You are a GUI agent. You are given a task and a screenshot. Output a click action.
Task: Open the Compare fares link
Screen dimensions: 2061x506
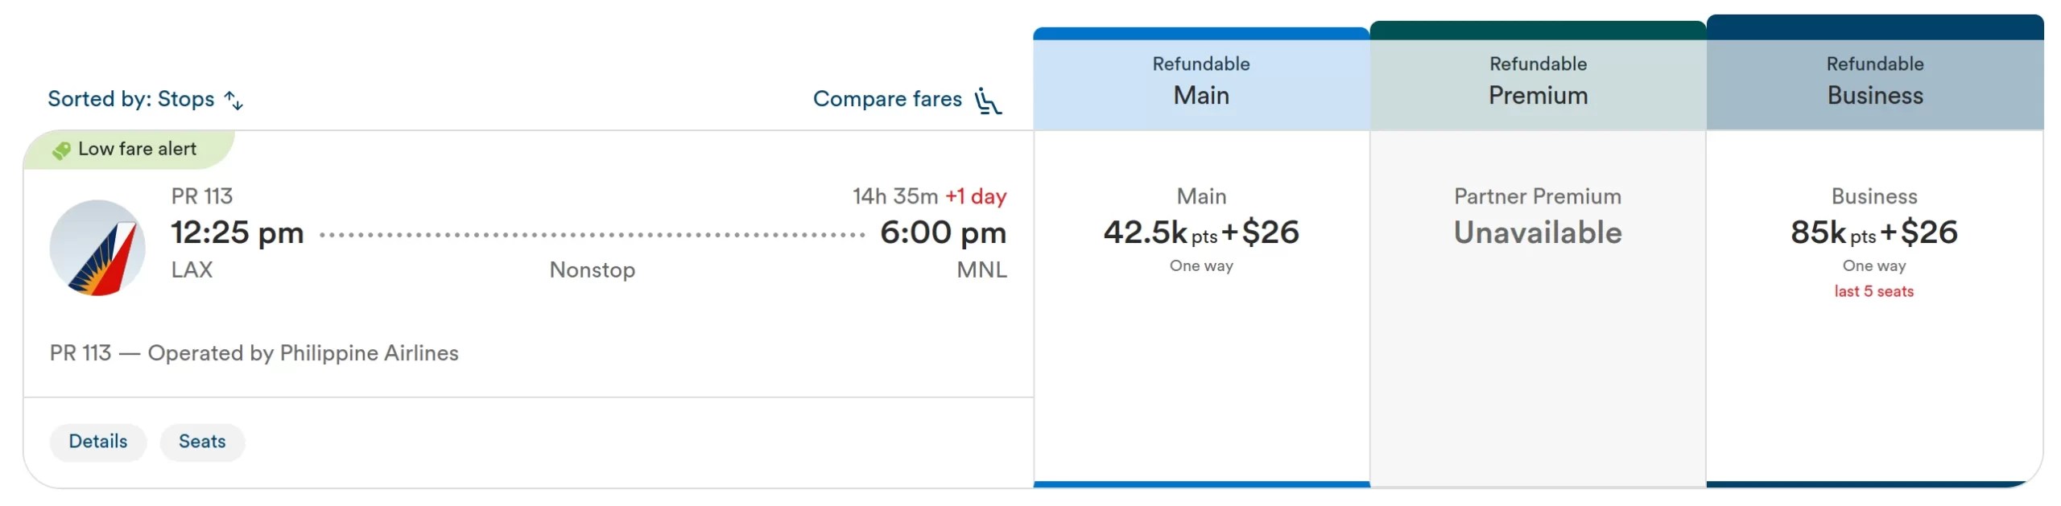point(907,100)
